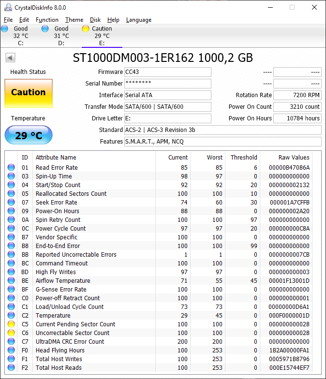Select the High Fly Writes row name

pyautogui.click(x=56, y=272)
